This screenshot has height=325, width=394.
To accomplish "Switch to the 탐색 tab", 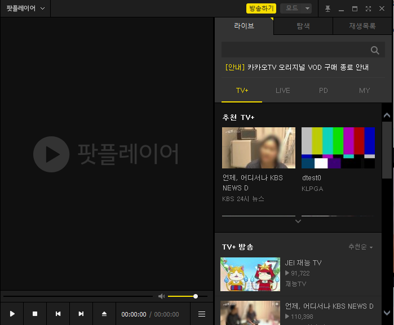I will click(x=303, y=26).
